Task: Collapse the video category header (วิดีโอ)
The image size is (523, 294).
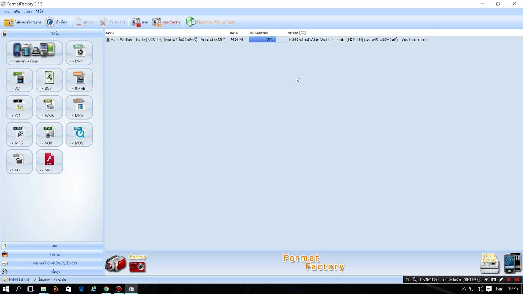Action: [52, 33]
